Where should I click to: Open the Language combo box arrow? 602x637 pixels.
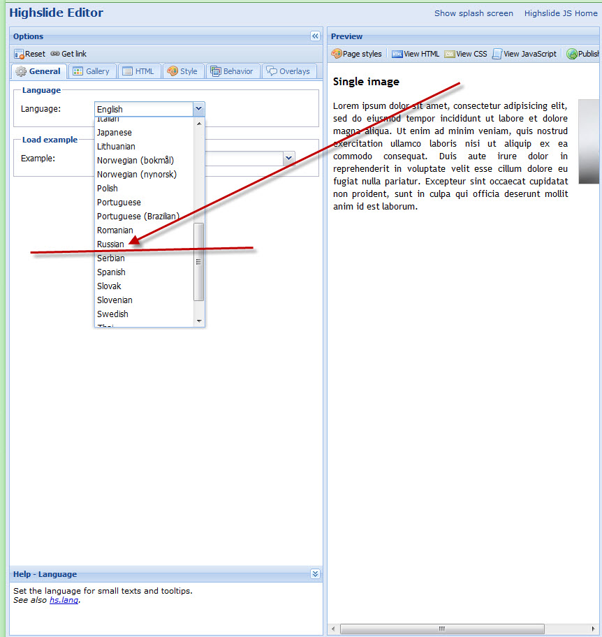pyautogui.click(x=198, y=109)
